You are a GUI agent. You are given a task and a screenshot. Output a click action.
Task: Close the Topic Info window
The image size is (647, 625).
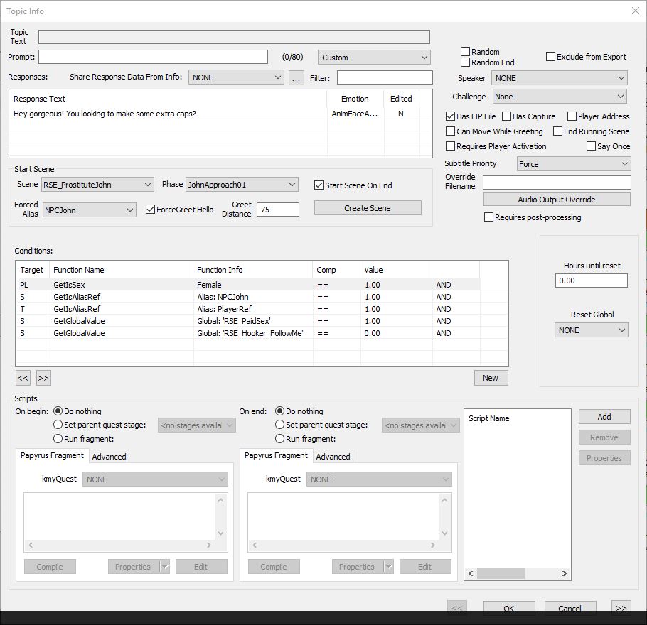coord(636,11)
